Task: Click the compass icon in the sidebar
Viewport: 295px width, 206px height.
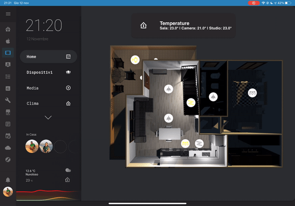Action: (8, 160)
